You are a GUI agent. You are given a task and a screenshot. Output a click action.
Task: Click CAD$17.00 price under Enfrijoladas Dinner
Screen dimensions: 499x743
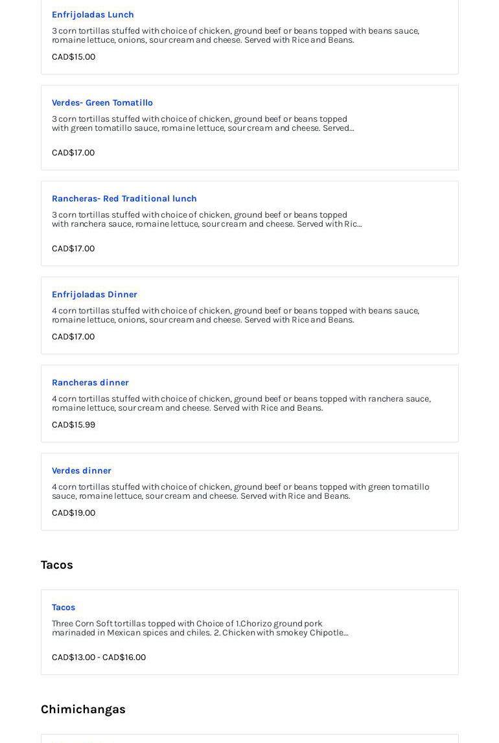point(73,336)
